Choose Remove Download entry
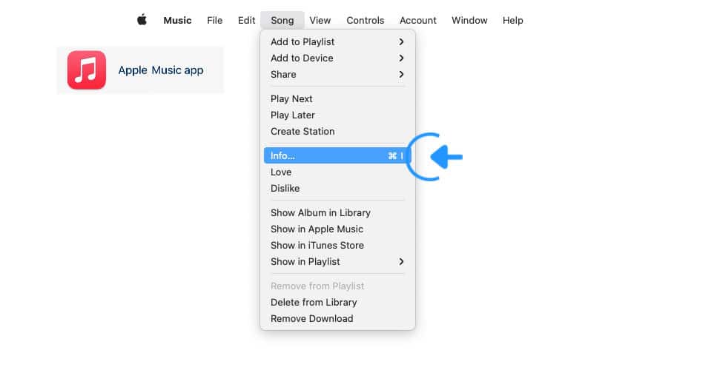 (337, 319)
